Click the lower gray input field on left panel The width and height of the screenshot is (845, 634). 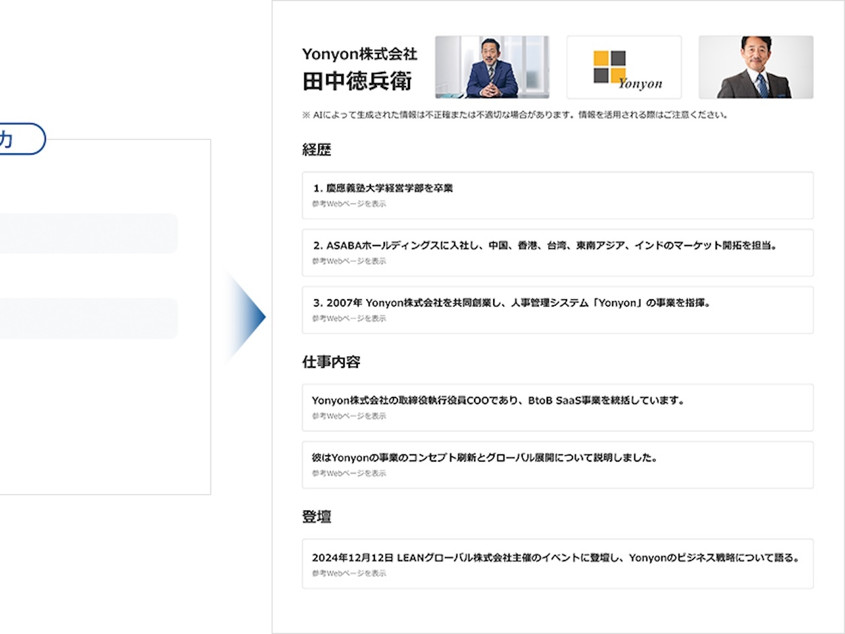coord(89,318)
